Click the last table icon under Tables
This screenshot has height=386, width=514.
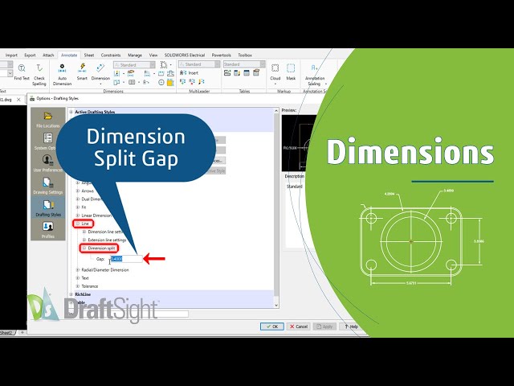[x=256, y=72]
